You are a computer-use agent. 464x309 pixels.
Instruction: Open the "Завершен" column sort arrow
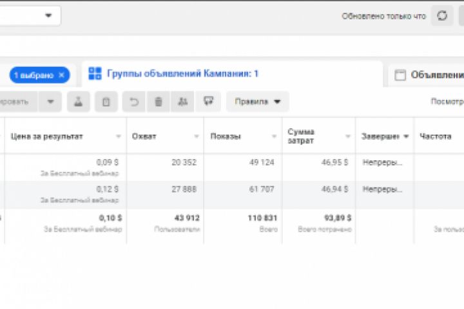coord(406,136)
